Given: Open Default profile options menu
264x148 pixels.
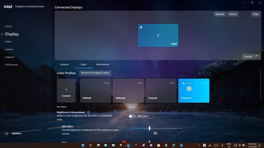Looking at the screenshot, I should 106,83.
